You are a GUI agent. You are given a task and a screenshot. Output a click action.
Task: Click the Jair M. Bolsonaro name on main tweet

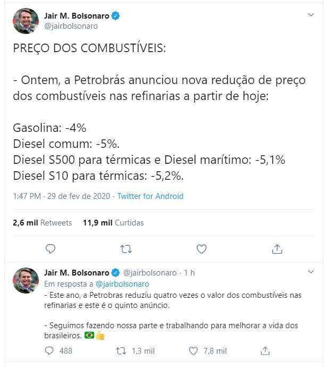coord(76,16)
